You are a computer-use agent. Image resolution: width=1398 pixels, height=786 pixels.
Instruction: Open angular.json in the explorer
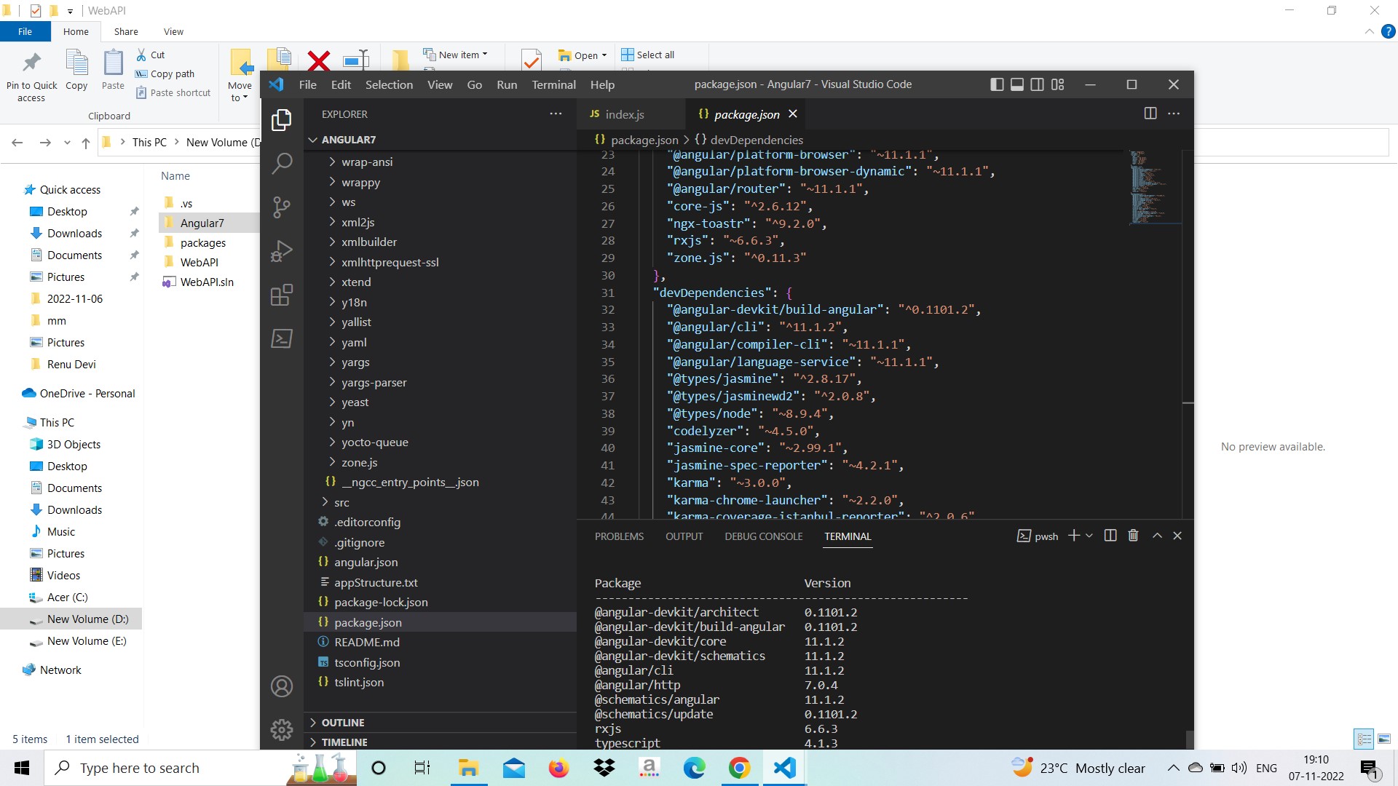click(366, 562)
